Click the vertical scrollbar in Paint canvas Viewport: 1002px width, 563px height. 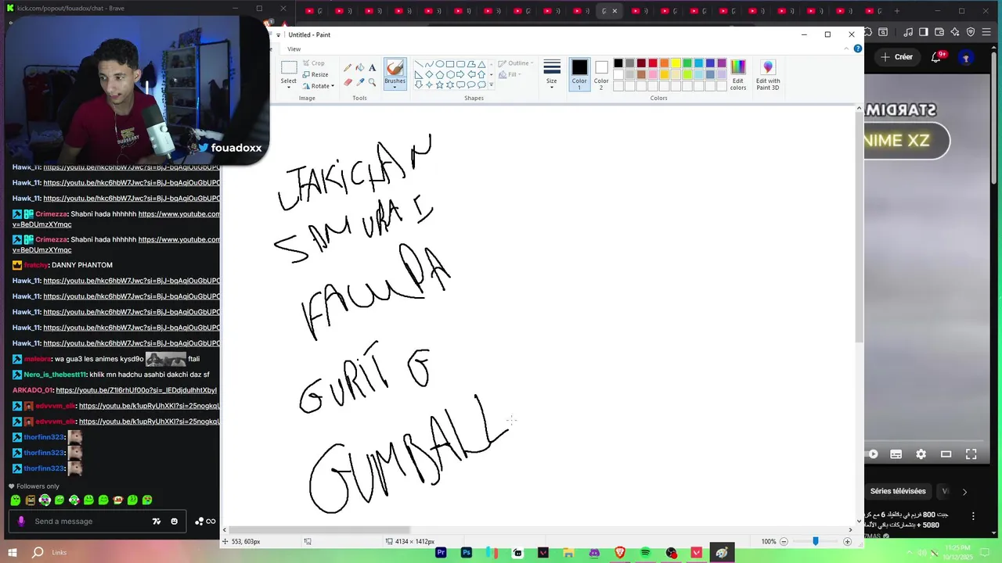[x=859, y=227]
